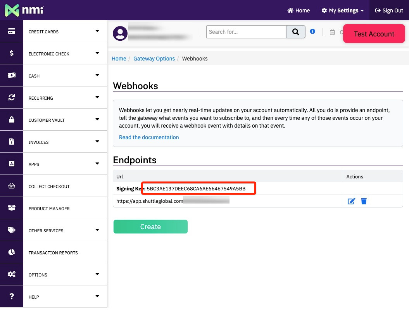Click the signing key value 5BC3AE137DEEC68CA6AE66467549A5BB

click(196, 188)
